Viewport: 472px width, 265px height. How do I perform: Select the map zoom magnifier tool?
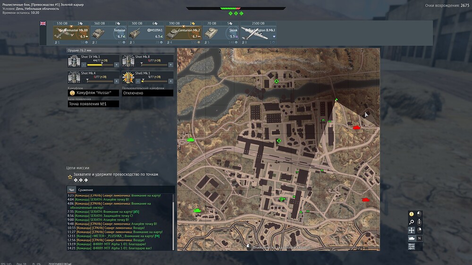tap(412, 222)
